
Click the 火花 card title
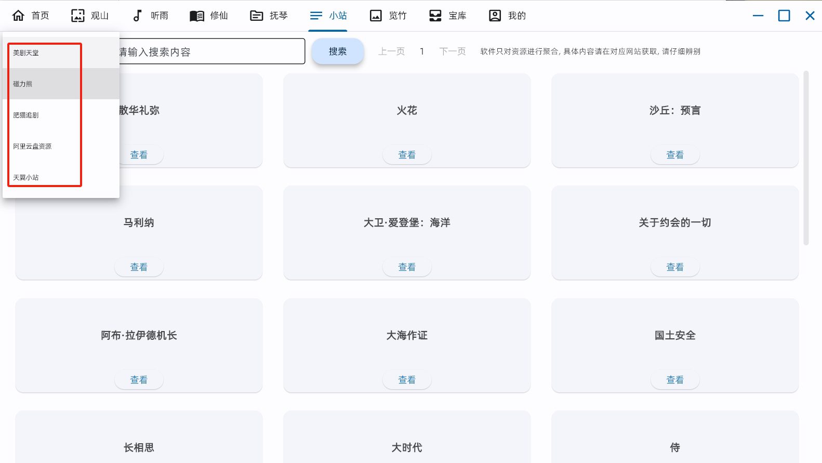tap(407, 110)
